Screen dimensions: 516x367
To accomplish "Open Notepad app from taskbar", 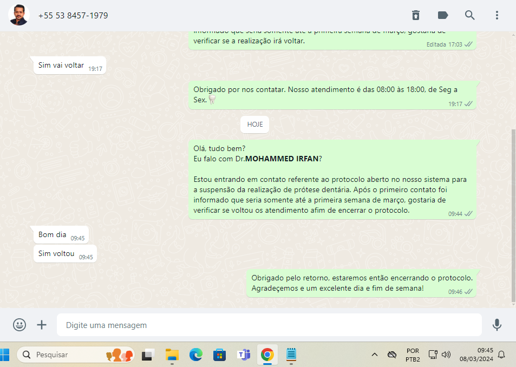I will tap(291, 354).
